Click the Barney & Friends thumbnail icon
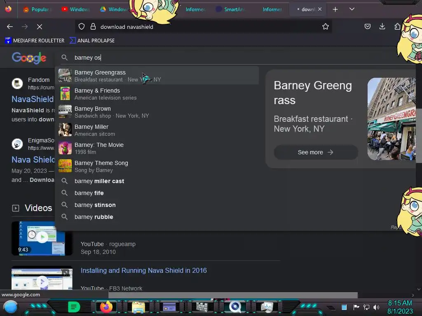 coord(65,93)
